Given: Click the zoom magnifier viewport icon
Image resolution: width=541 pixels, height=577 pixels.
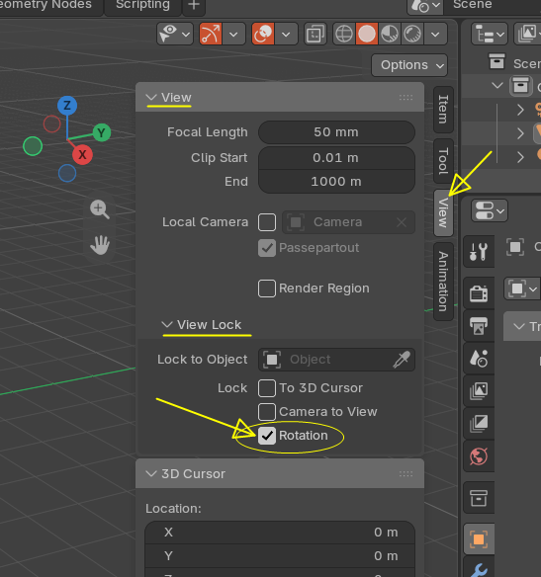Looking at the screenshot, I should click(100, 209).
